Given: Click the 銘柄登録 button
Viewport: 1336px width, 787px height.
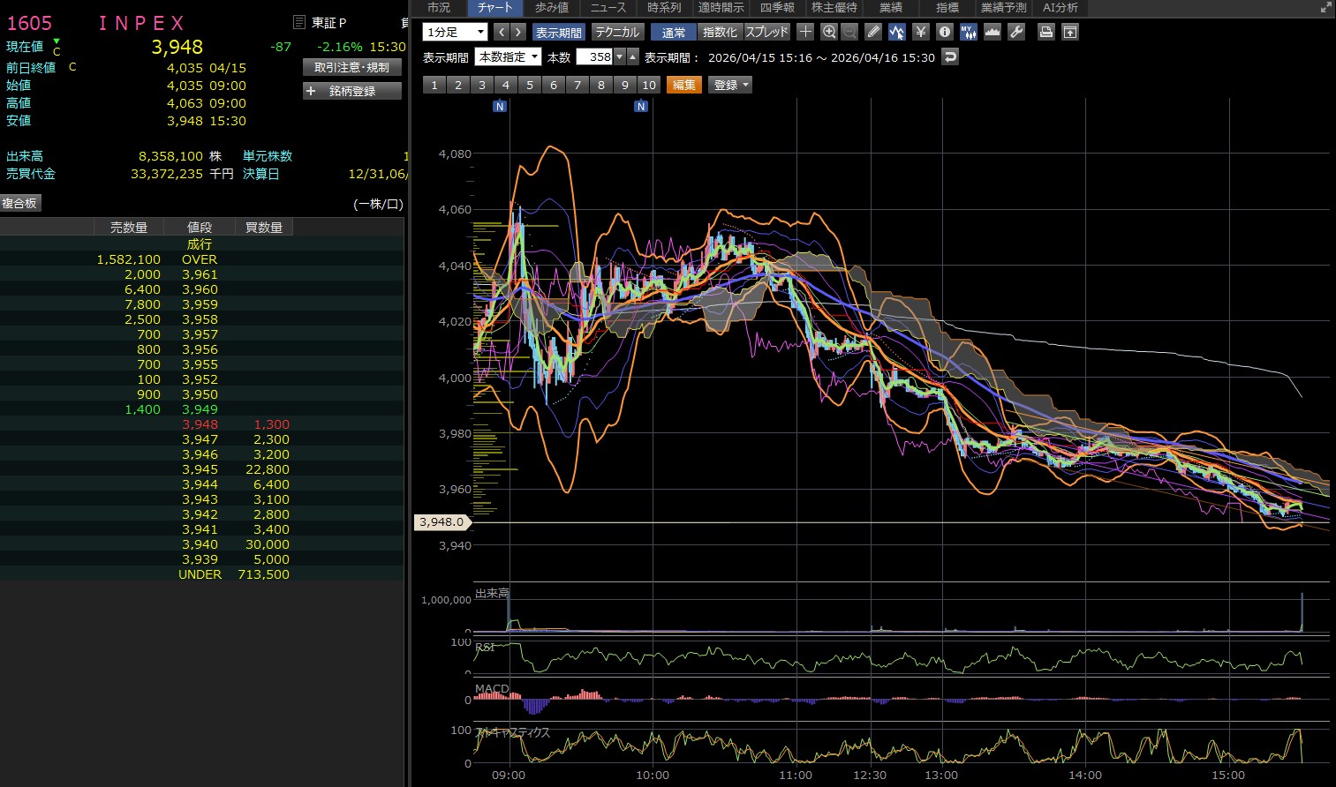Looking at the screenshot, I should (351, 91).
